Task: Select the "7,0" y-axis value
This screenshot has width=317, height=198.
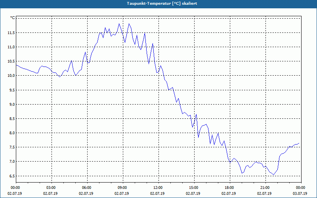Action: tap(12, 162)
